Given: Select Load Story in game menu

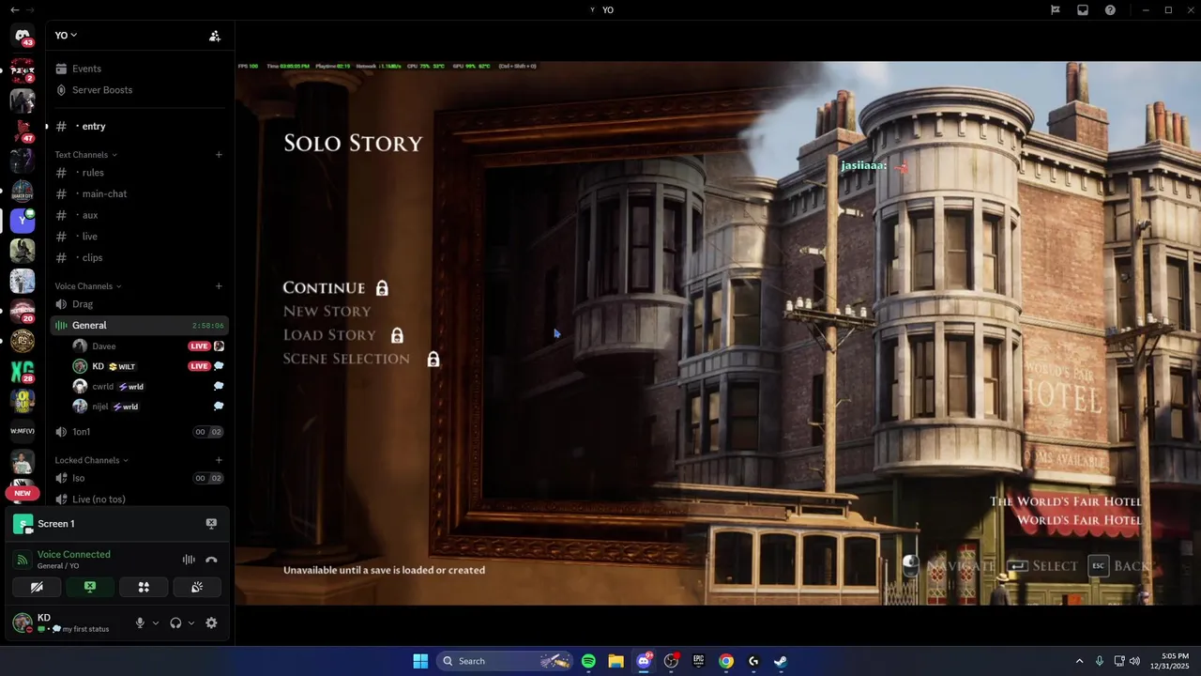Looking at the screenshot, I should click(x=329, y=335).
